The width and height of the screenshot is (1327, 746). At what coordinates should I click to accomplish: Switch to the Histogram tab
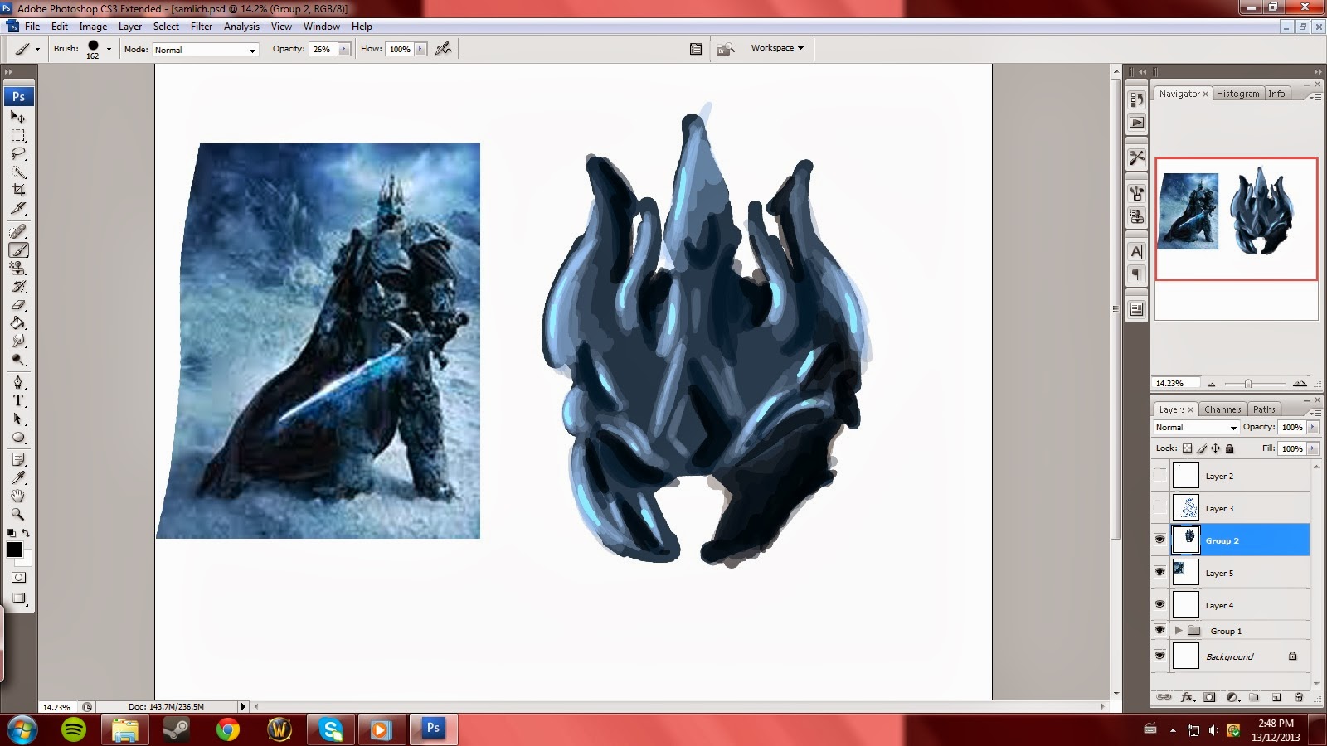coord(1237,94)
